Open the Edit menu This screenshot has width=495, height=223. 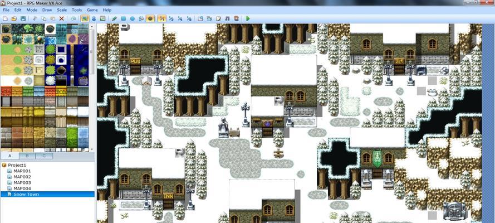18,10
